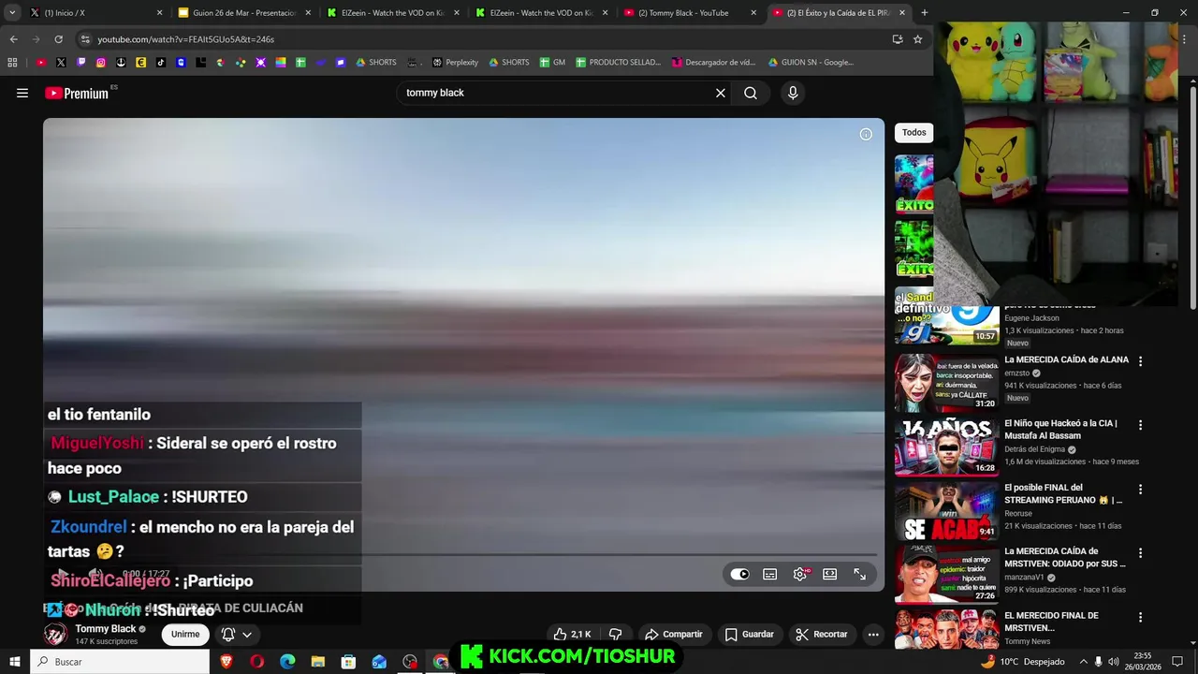This screenshot has width=1198, height=674.
Task: Open Windows Start menu
Action: [x=14, y=662]
